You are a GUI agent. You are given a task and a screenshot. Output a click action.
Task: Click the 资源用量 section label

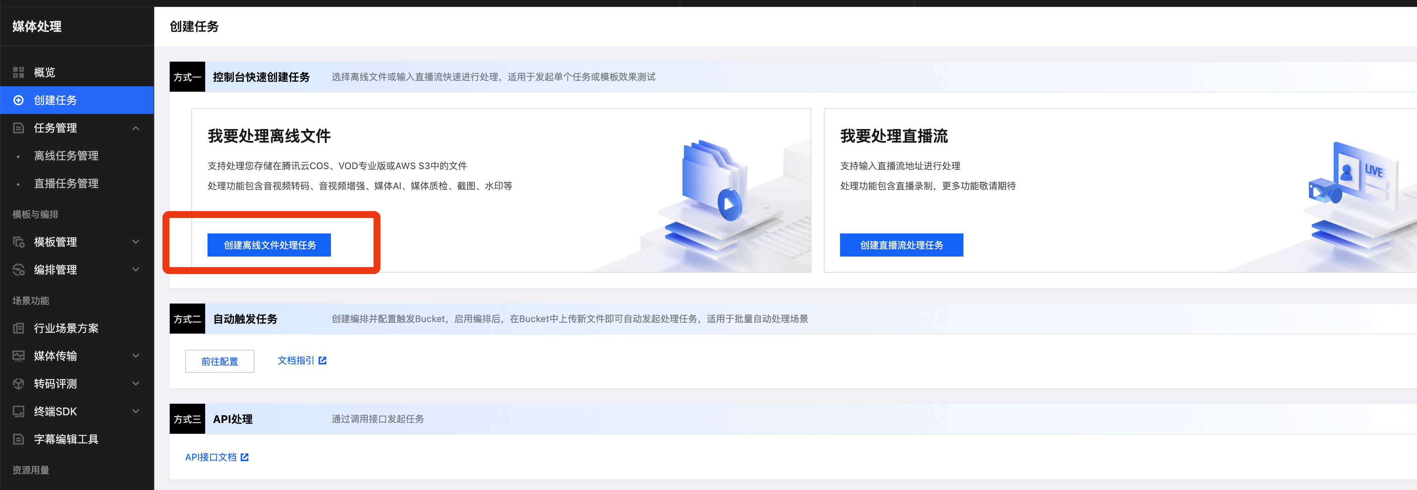coord(31,470)
